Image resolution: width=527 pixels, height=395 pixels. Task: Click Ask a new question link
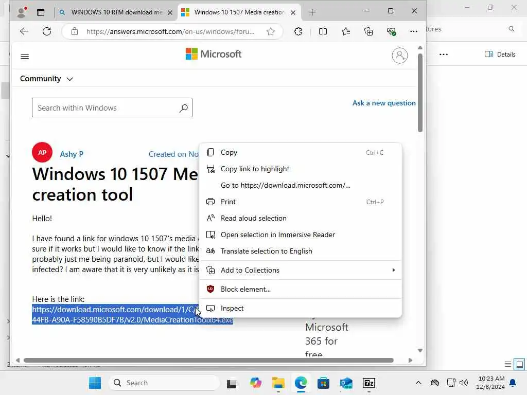click(384, 103)
